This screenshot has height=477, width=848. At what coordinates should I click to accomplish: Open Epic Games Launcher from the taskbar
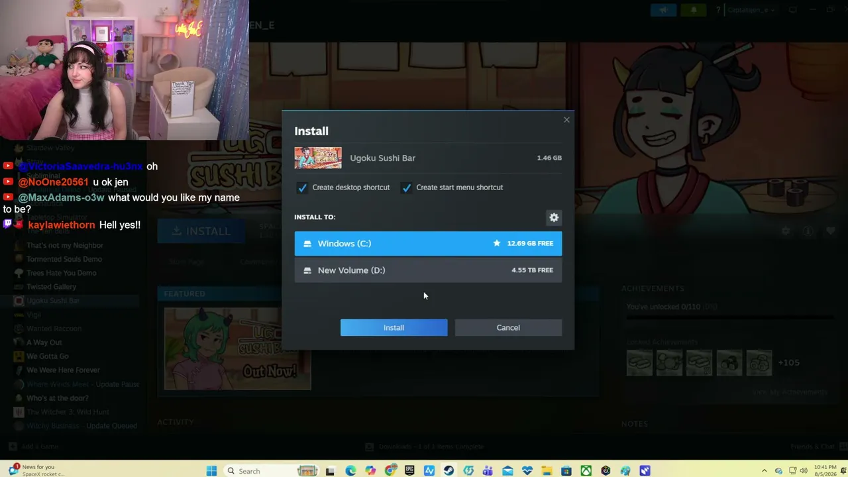[409, 471]
